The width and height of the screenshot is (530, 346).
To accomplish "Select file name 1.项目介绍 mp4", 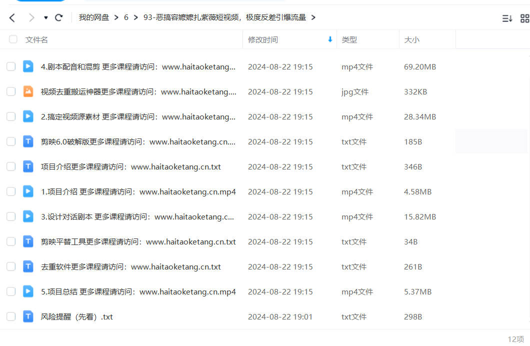I will coord(138,192).
